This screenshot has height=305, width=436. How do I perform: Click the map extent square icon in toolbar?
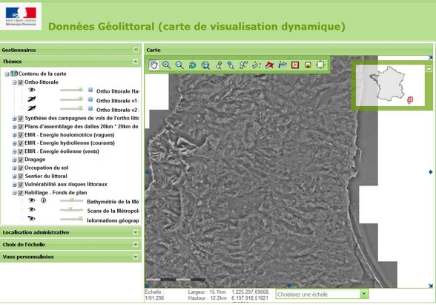pyautogui.click(x=320, y=65)
